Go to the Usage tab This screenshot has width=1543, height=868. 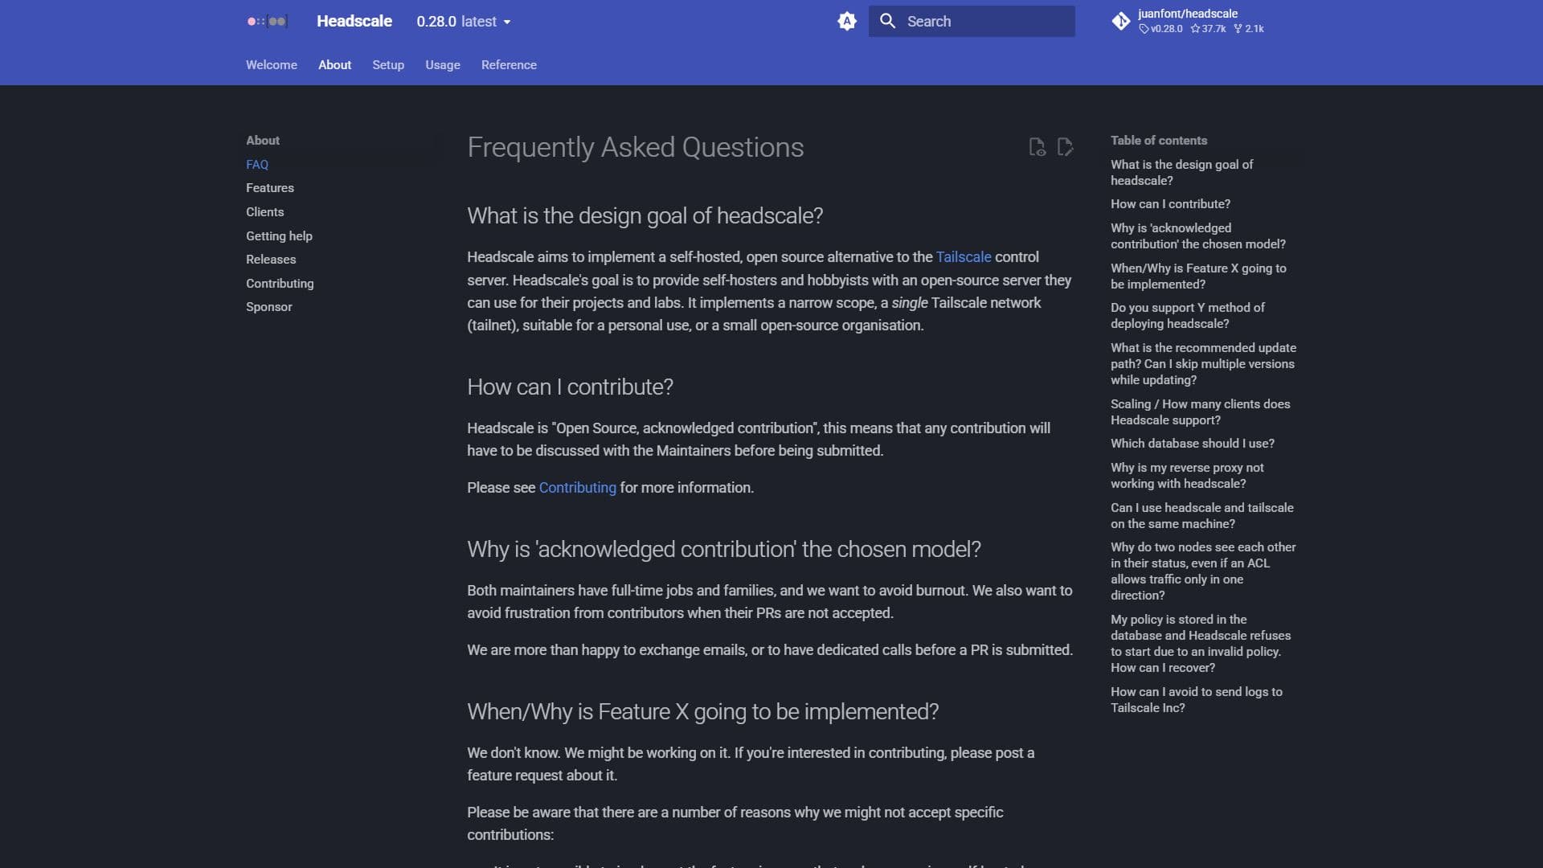tap(443, 65)
